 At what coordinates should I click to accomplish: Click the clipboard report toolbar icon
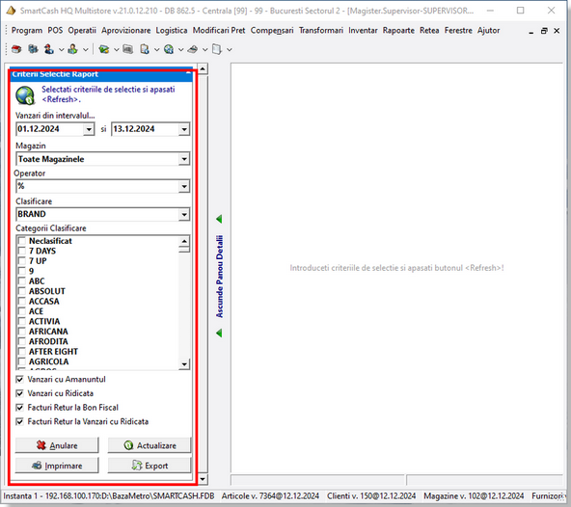click(x=145, y=49)
